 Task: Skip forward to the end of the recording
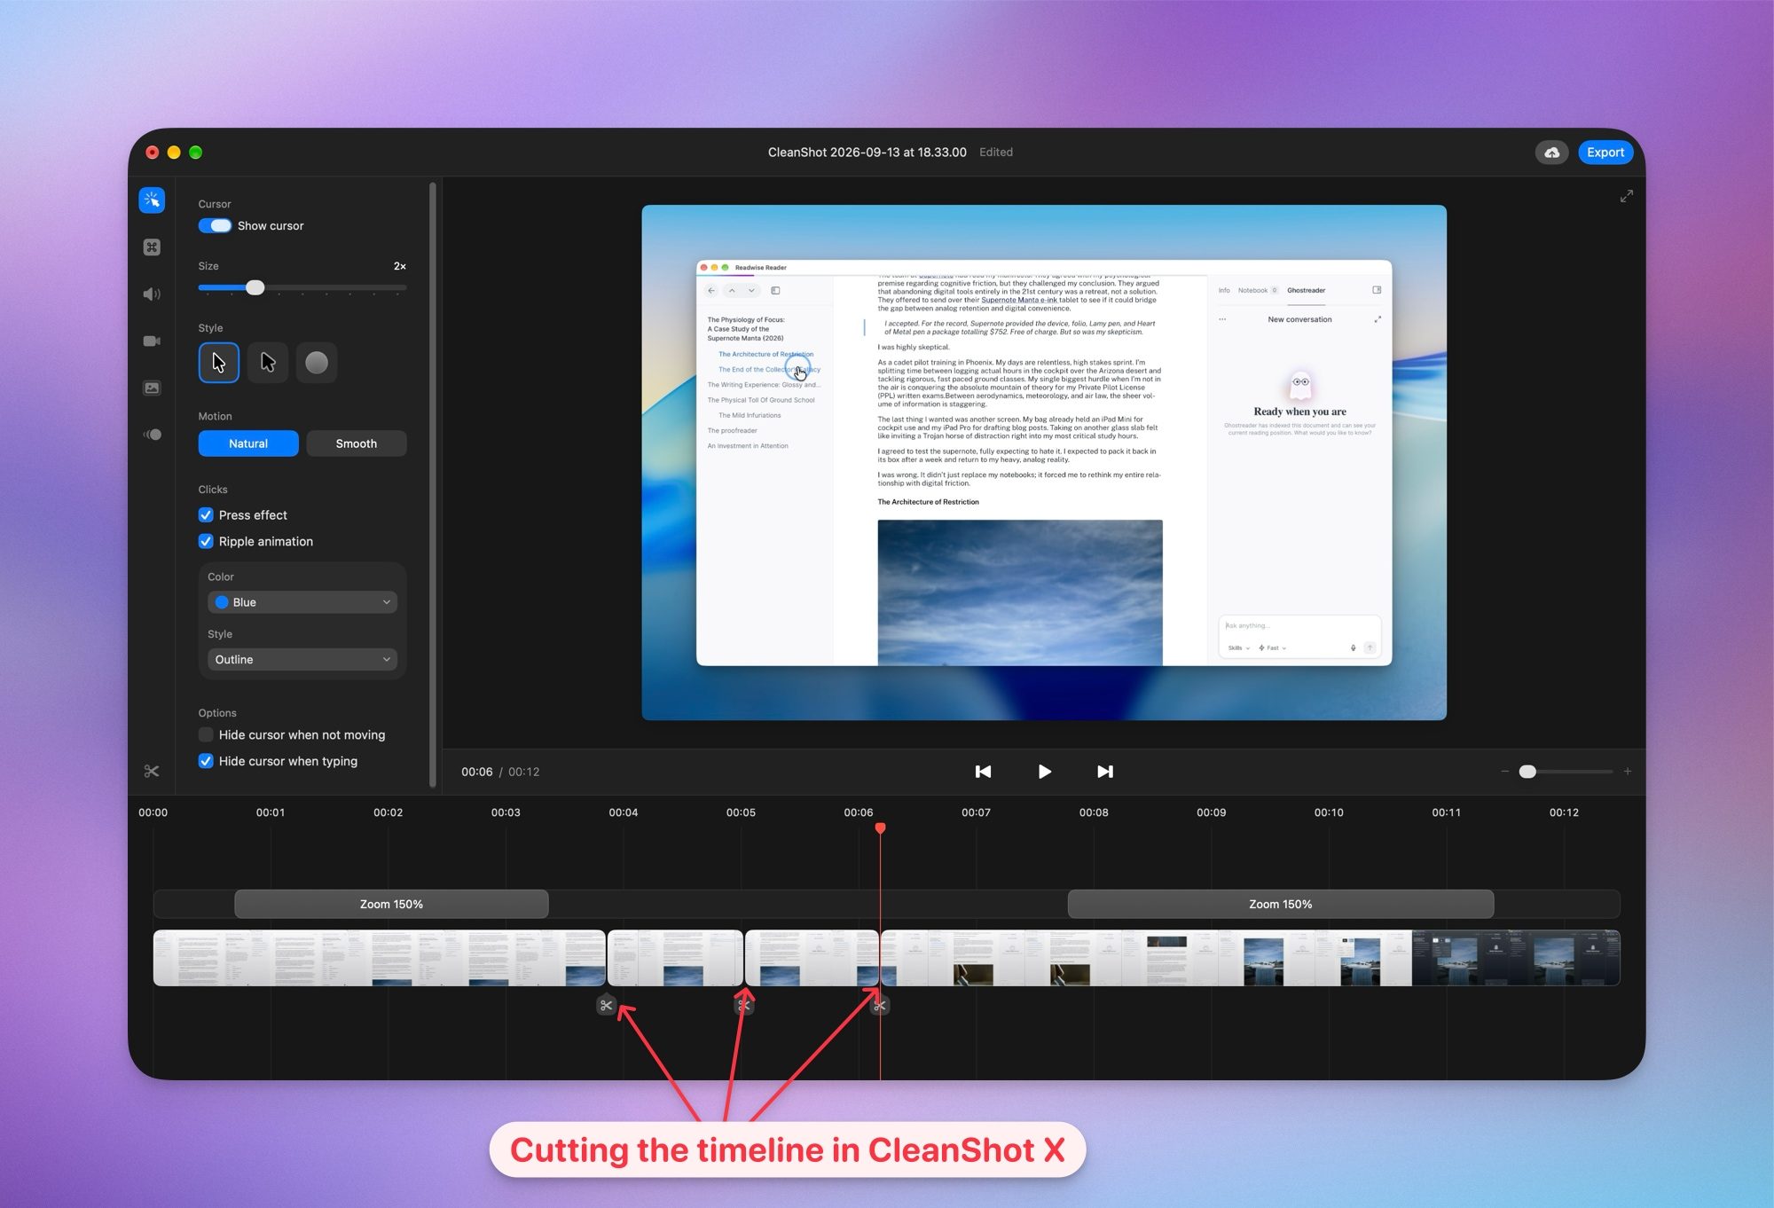click(1104, 772)
